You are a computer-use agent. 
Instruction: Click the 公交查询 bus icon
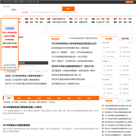tap(104, 70)
